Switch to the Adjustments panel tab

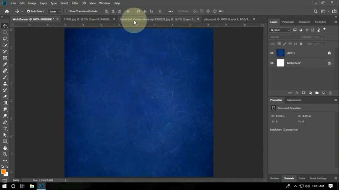pyautogui.click(x=294, y=100)
